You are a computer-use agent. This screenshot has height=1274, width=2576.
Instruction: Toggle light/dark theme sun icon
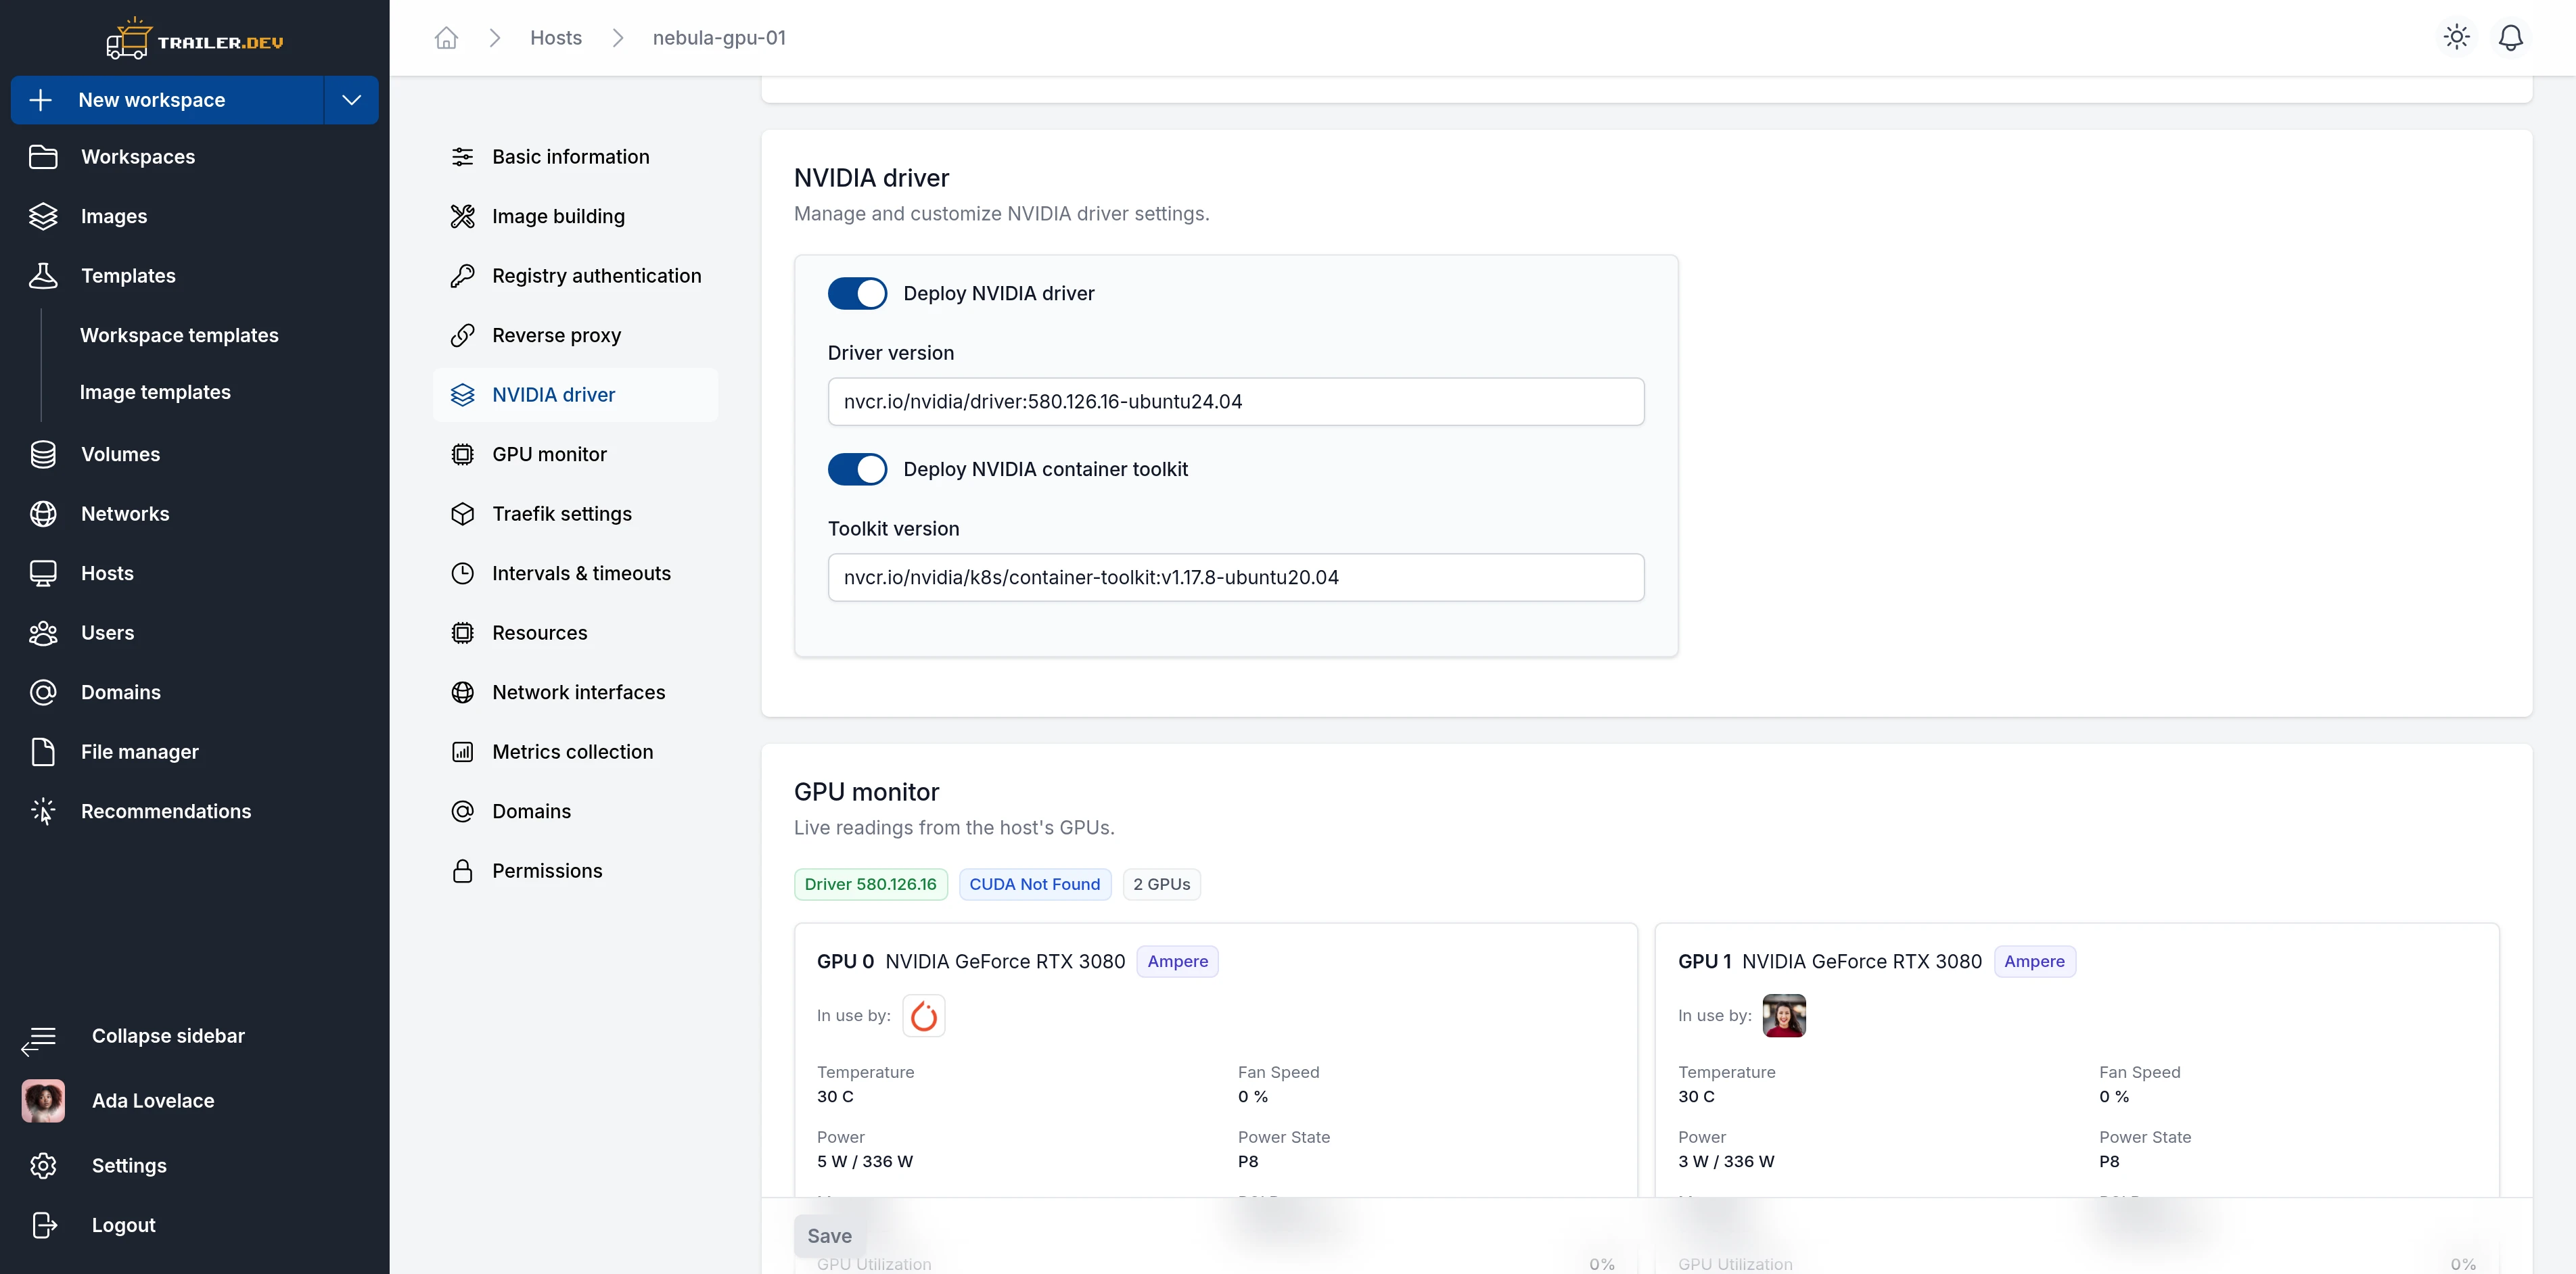pos(2456,38)
